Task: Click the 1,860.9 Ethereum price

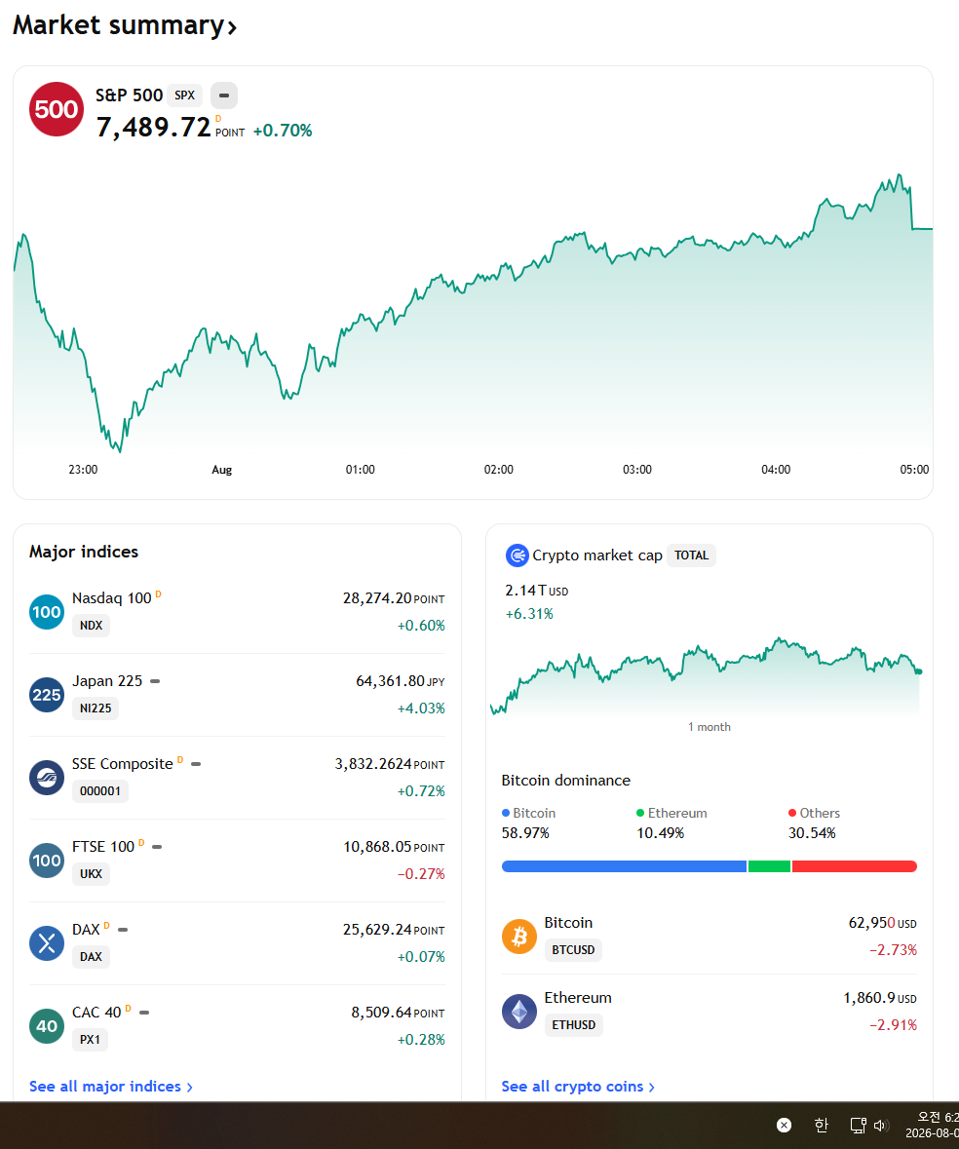Action: click(x=869, y=997)
